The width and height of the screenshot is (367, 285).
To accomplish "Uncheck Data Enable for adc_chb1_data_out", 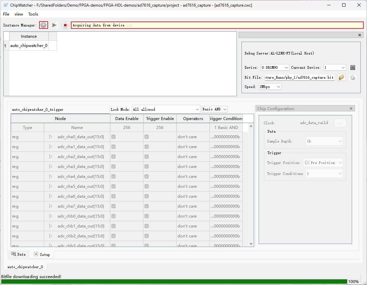I will tap(114, 226).
